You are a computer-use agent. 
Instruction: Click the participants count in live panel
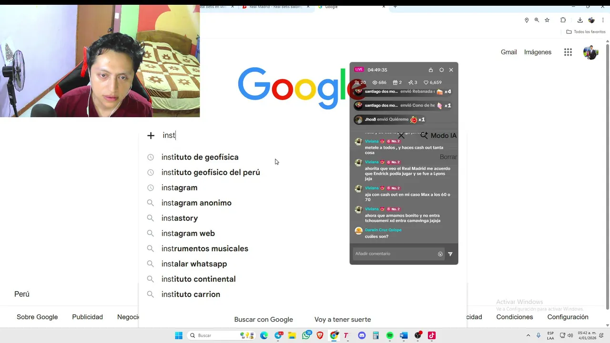tap(360, 82)
